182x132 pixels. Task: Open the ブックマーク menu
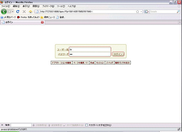tap(48, 6)
